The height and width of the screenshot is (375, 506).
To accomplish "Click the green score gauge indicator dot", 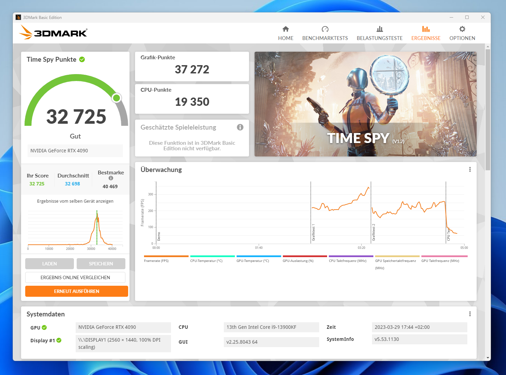I will click(x=117, y=98).
